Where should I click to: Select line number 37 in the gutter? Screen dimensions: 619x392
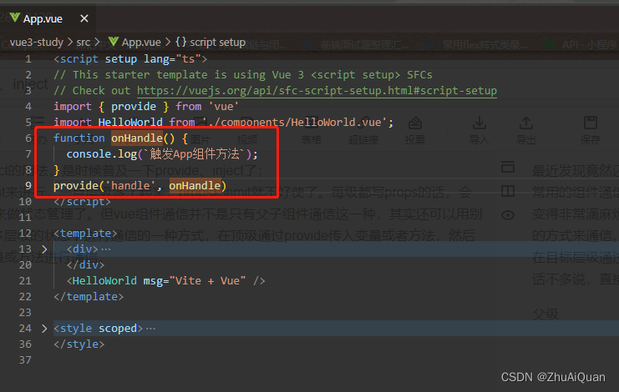point(25,360)
